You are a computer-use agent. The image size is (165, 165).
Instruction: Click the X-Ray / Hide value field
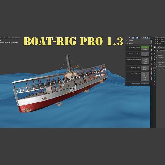click(x=145, y=83)
